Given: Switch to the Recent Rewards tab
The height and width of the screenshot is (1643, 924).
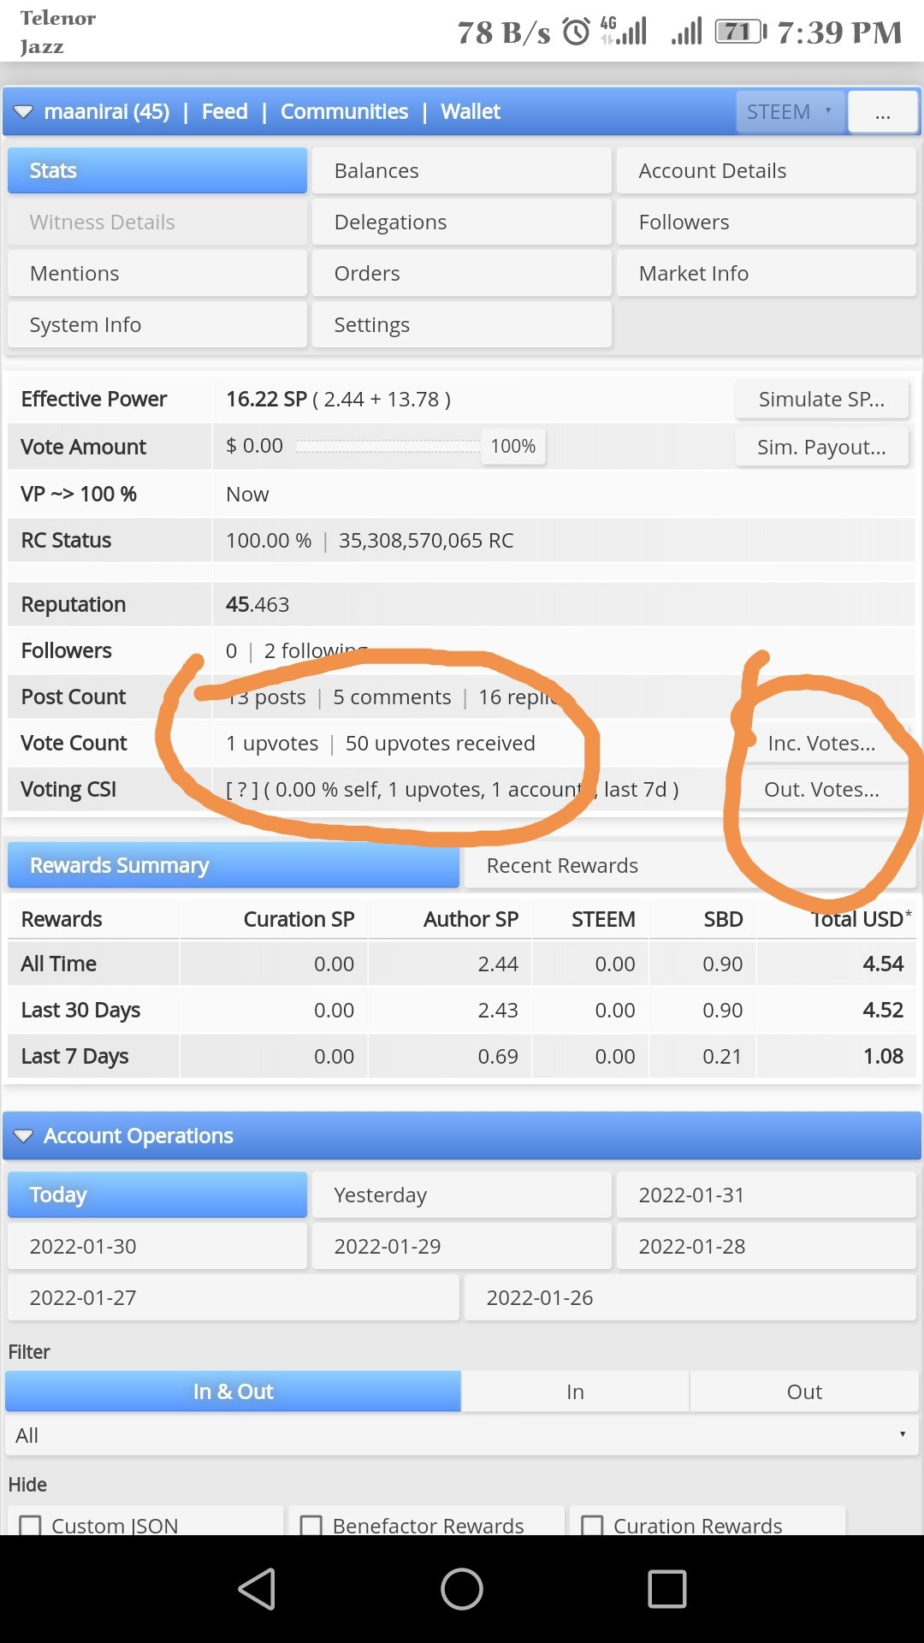Looking at the screenshot, I should point(690,865).
